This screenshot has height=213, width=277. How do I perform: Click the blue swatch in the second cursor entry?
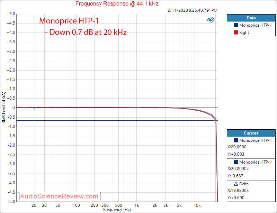tap(236, 162)
